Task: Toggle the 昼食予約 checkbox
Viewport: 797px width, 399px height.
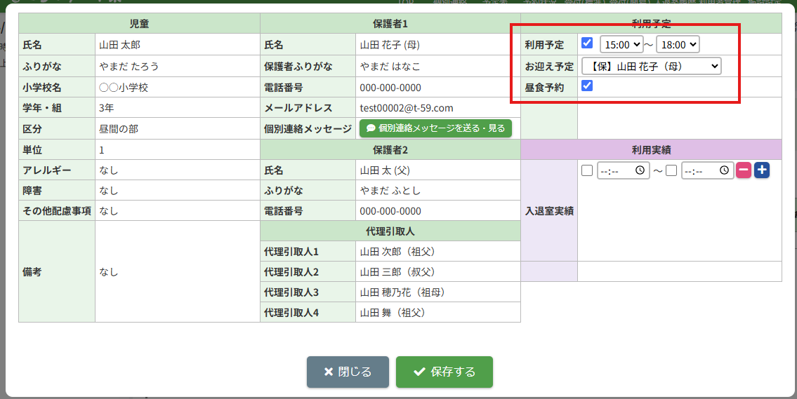Action: click(x=587, y=86)
